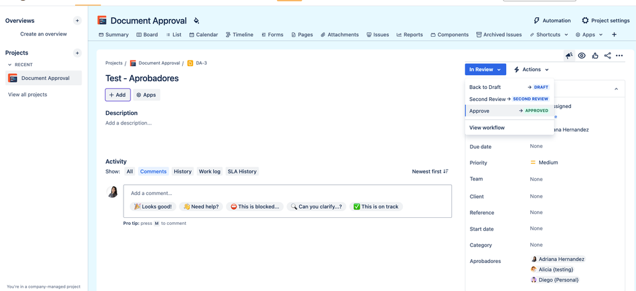Show All activity filter
The width and height of the screenshot is (636, 291).
click(129, 172)
